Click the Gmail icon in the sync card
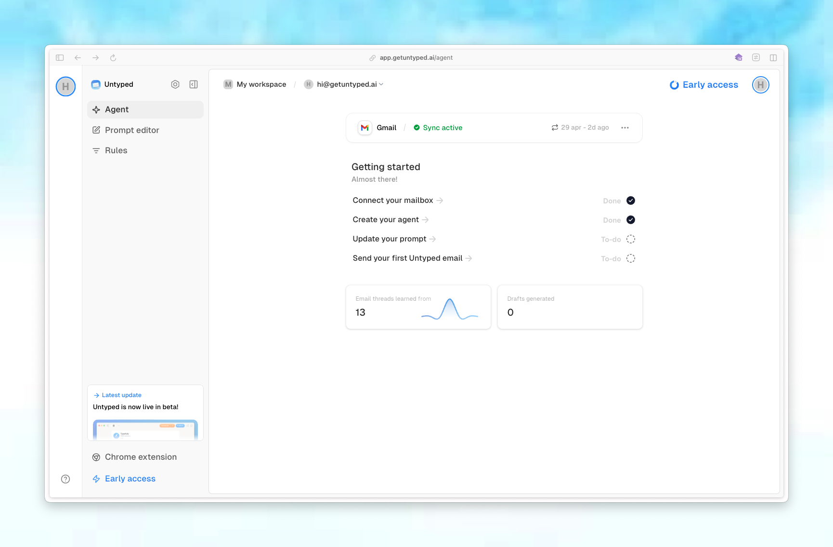The height and width of the screenshot is (547, 833). point(365,127)
